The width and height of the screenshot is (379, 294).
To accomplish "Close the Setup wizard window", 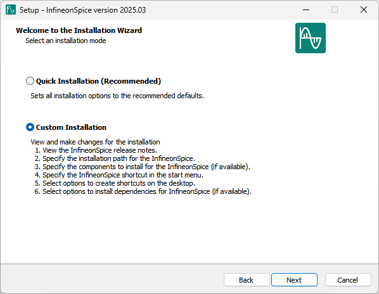I will pyautogui.click(x=364, y=10).
